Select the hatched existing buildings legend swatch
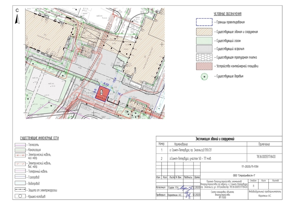The width and height of the screenshot is (287, 203). coord(204,32)
